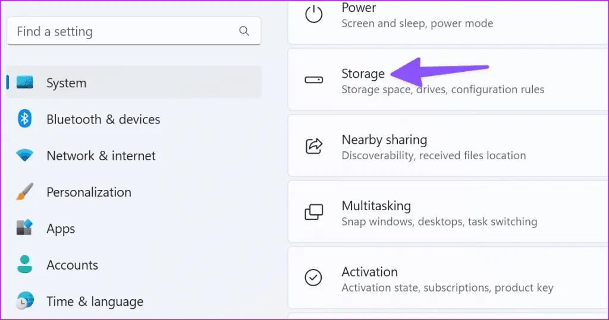Click the Personalization paintbrush icon
Image resolution: width=609 pixels, height=320 pixels.
point(25,192)
